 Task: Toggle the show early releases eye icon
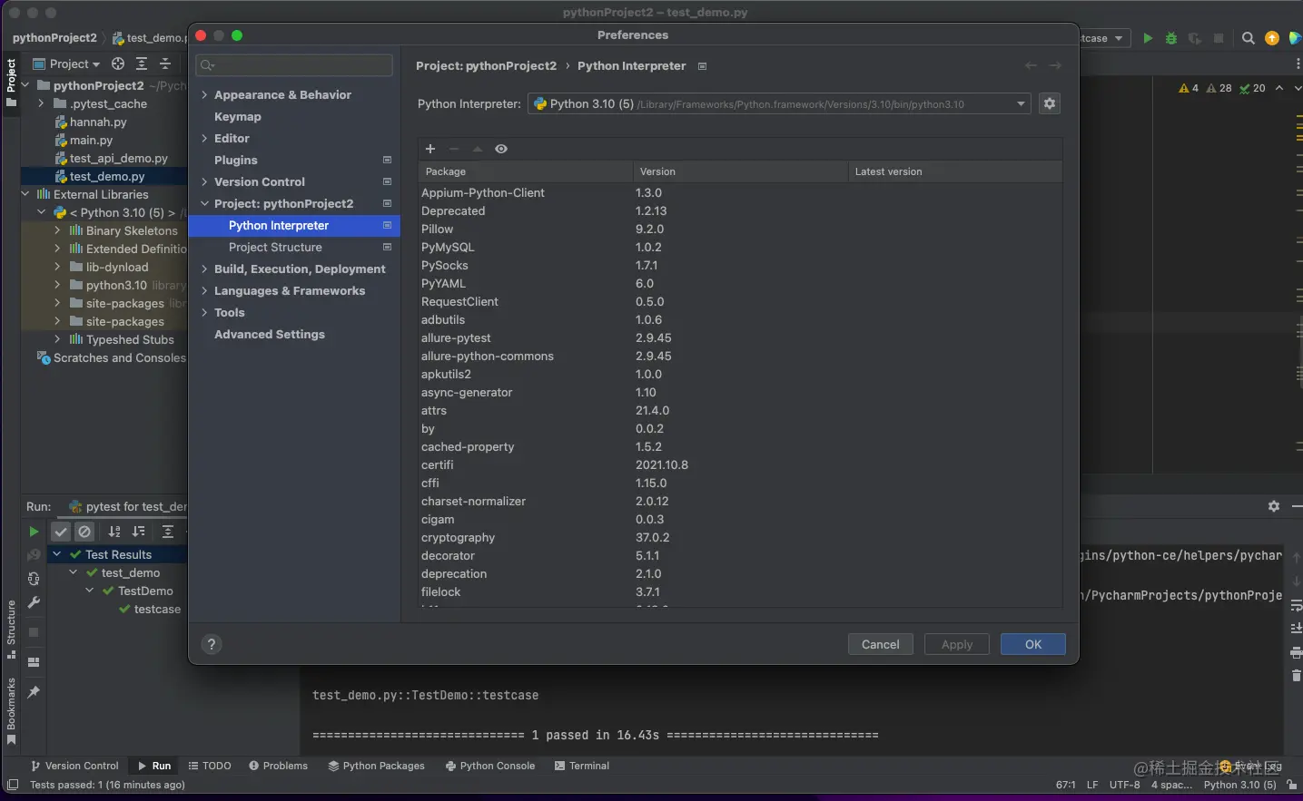pos(501,149)
